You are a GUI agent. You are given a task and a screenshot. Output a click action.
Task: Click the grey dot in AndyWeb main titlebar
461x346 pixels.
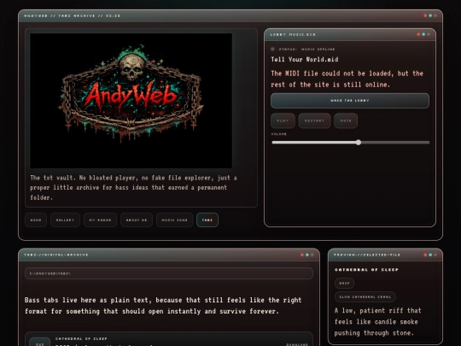point(435,15)
